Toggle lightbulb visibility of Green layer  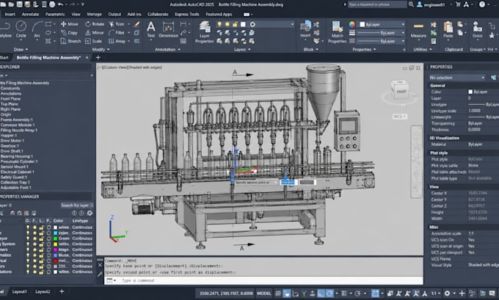point(28,238)
